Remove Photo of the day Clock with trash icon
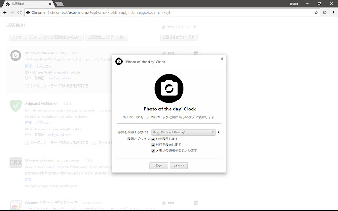338x211 pixels. pyautogui.click(x=196, y=53)
